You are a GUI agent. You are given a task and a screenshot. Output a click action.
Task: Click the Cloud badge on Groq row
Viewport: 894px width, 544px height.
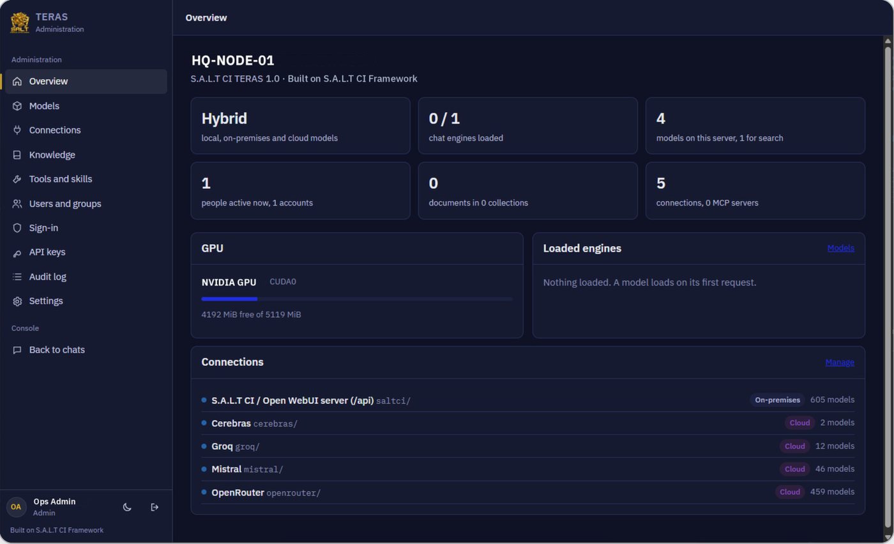pos(795,446)
